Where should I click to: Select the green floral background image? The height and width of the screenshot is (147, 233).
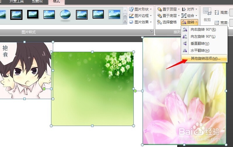[x=92, y=89]
